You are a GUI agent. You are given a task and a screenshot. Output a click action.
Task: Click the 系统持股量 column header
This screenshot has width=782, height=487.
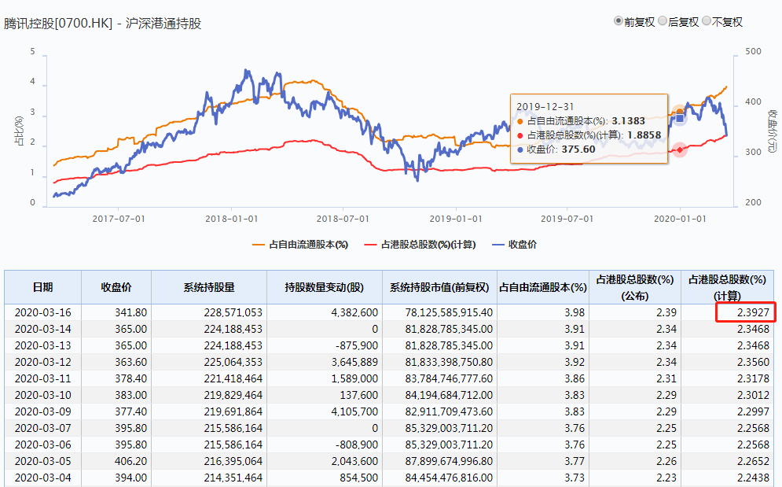coord(208,287)
